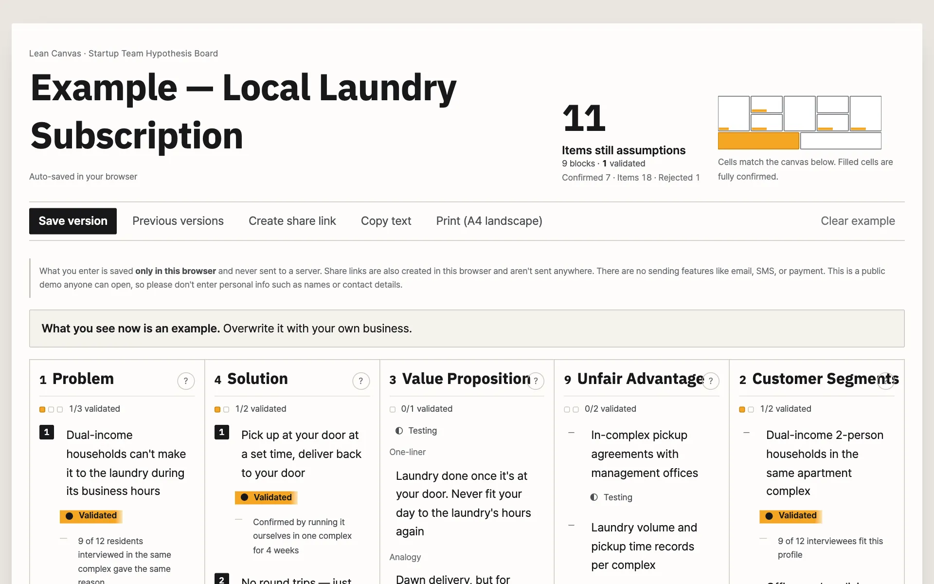Viewport: 934px width, 584px height.
Task: Open the Customer Segments help icon
Action: [x=886, y=381]
